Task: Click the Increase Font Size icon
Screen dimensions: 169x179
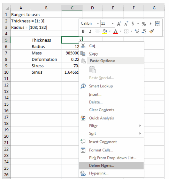Action: (x=119, y=24)
